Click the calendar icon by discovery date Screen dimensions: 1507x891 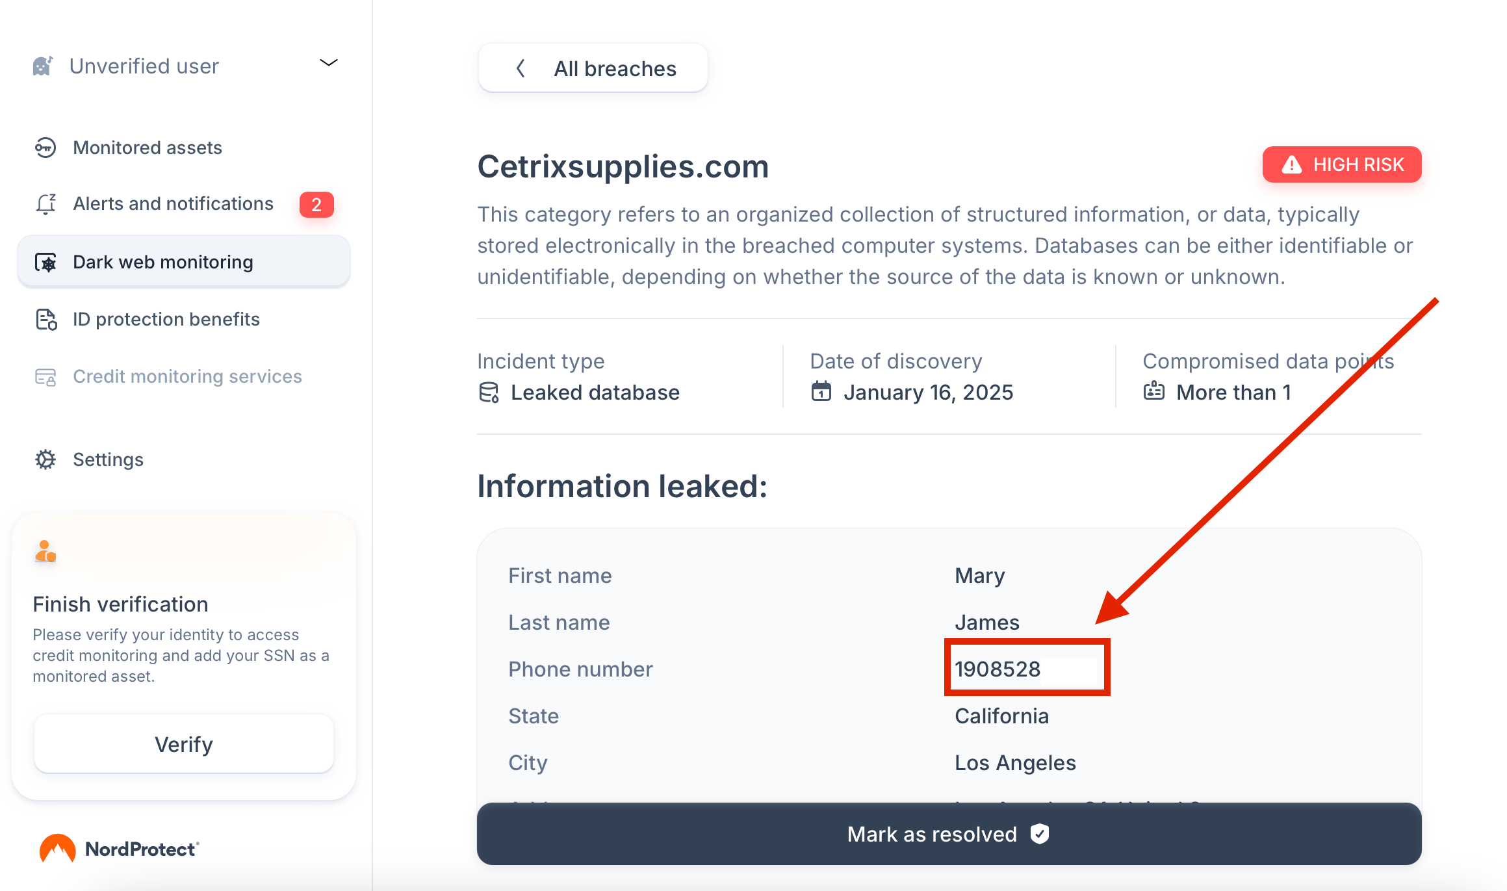click(821, 392)
